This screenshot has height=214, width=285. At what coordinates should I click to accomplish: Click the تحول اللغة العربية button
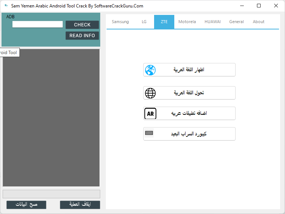coord(189,93)
